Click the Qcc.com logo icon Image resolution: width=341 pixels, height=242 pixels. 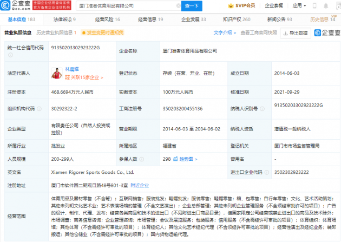[x=5, y=5]
